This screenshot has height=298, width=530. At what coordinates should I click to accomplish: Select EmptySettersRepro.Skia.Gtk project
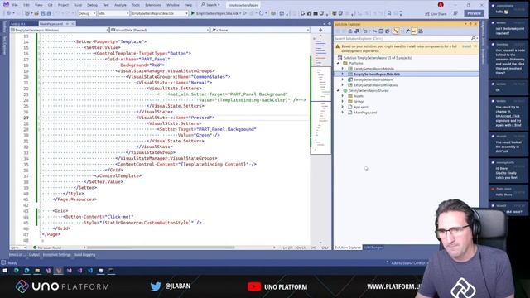click(x=377, y=74)
